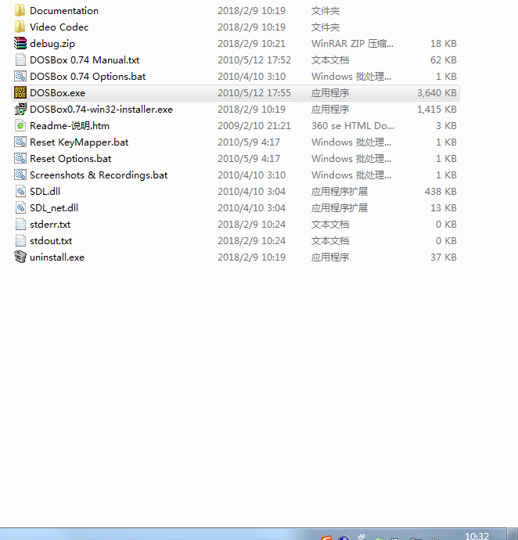Viewport: 518px width, 540px height.
Task: Select the file name 'Video Codec'
Action: [x=59, y=27]
